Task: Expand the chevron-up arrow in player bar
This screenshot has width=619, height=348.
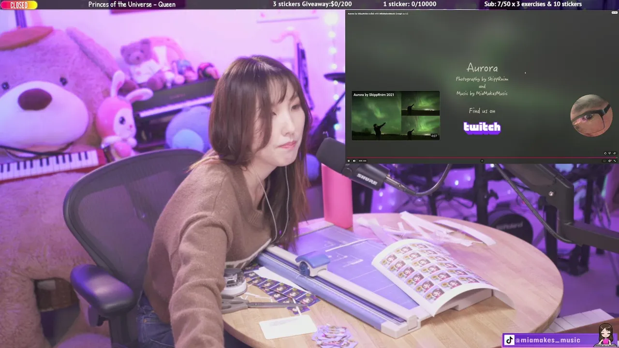Action: pos(482,160)
